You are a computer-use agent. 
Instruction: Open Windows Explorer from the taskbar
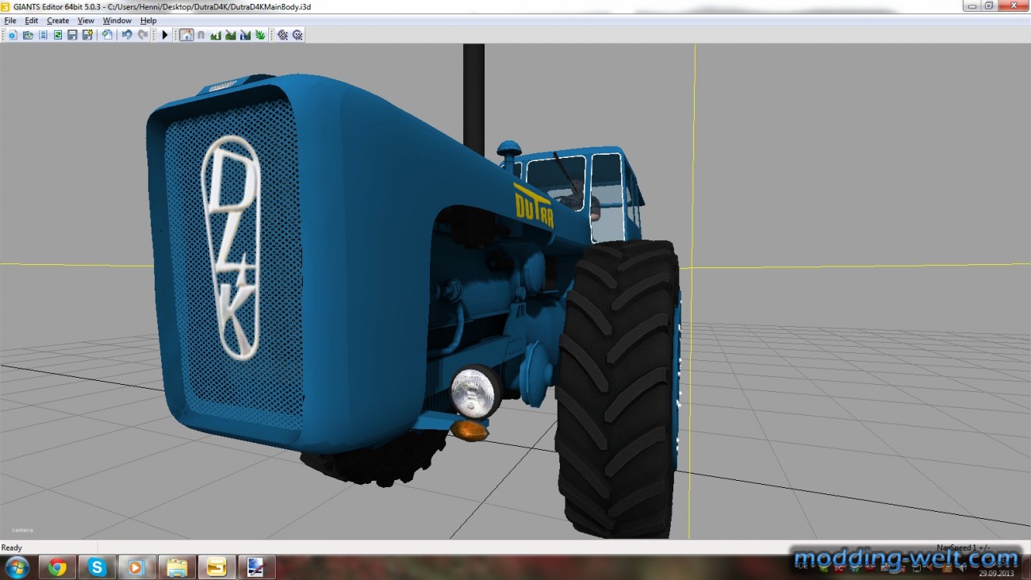coord(177,567)
